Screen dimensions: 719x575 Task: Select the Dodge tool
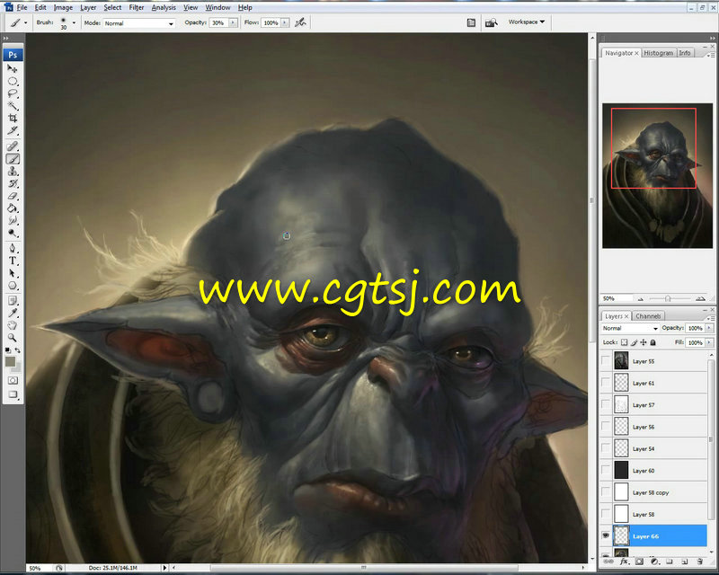coord(13,233)
